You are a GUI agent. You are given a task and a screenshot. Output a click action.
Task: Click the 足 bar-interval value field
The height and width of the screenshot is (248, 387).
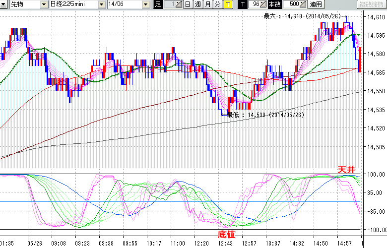click(x=169, y=4)
